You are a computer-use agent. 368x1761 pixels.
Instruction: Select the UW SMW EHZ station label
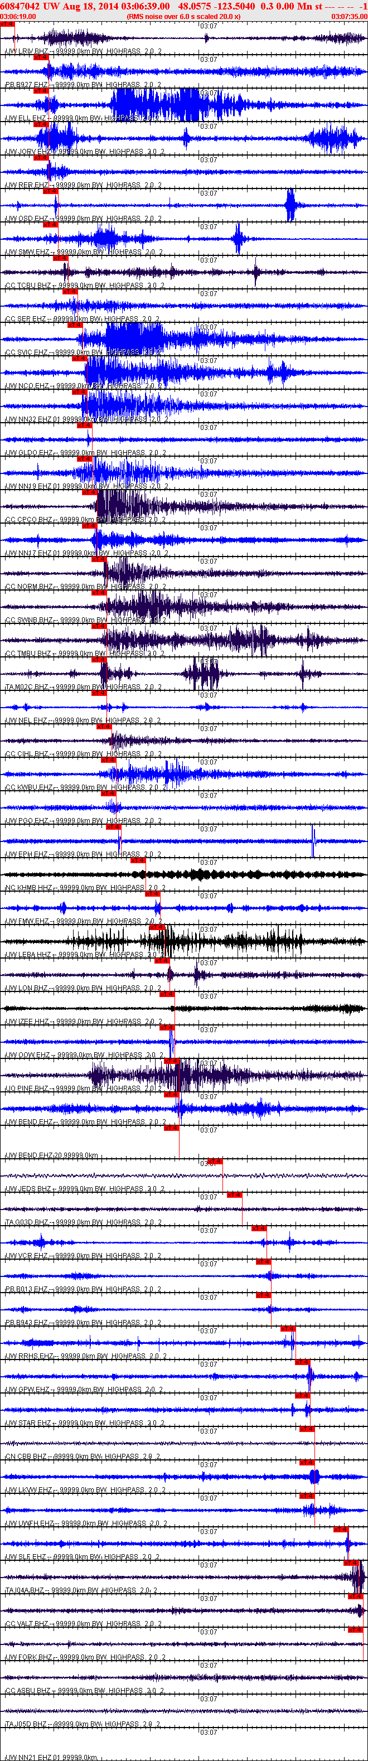tap(84, 252)
